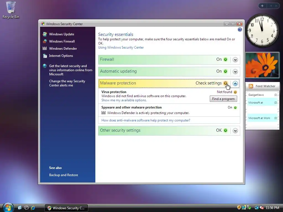This screenshot has height=212, width=283.
Task: Click the Firewall header bar
Action: pyautogui.click(x=169, y=60)
